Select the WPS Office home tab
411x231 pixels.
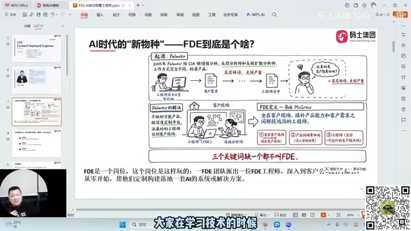coord(17,5)
